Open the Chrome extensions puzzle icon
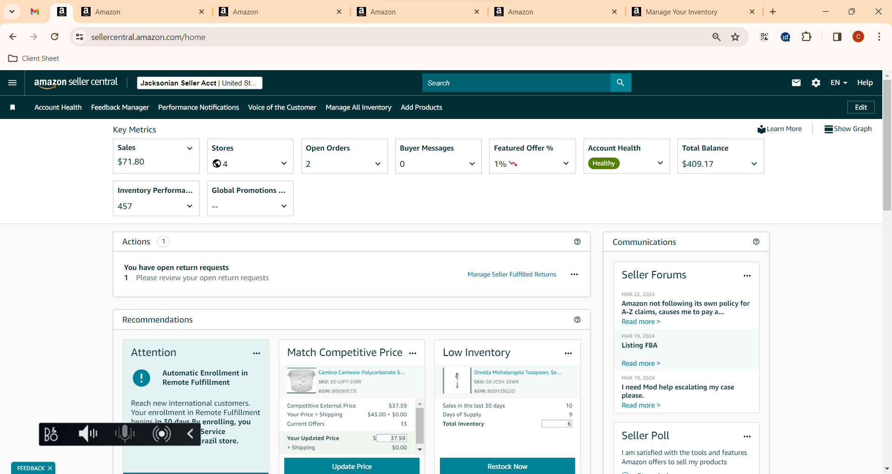Viewport: 892px width, 474px height. click(807, 37)
